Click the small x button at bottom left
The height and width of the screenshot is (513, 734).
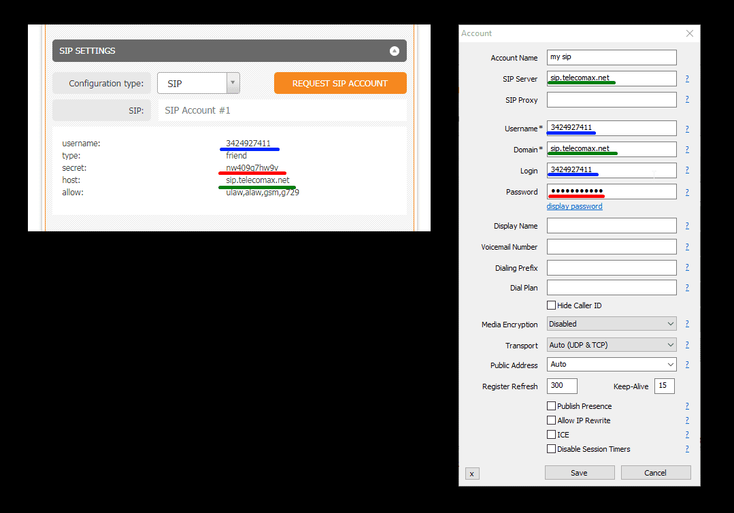click(x=472, y=474)
